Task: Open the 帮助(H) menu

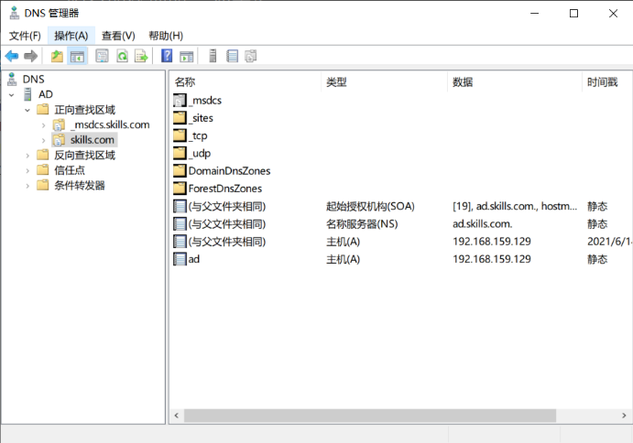Action: [x=166, y=36]
